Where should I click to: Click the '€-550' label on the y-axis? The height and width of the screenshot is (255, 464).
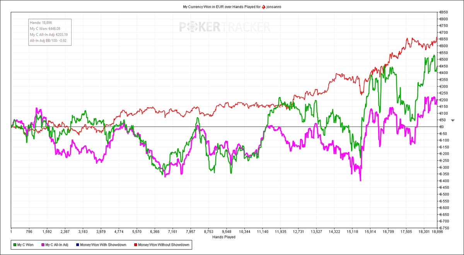[x=445, y=201]
